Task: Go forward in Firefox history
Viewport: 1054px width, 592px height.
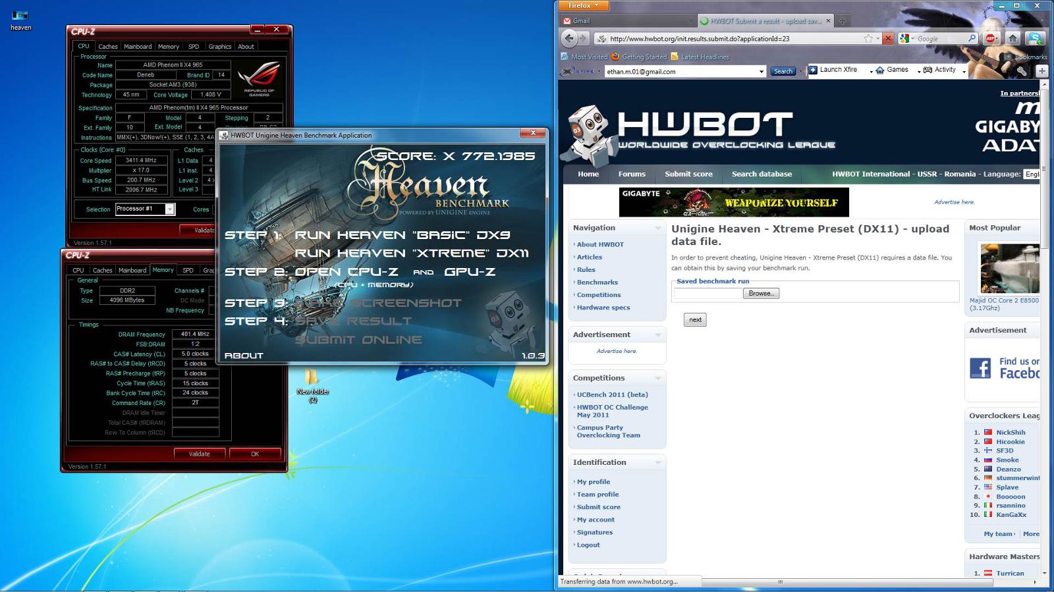Action: [x=584, y=38]
